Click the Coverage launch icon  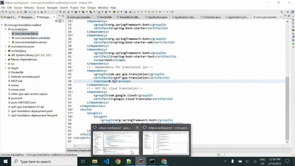coord(83,12)
